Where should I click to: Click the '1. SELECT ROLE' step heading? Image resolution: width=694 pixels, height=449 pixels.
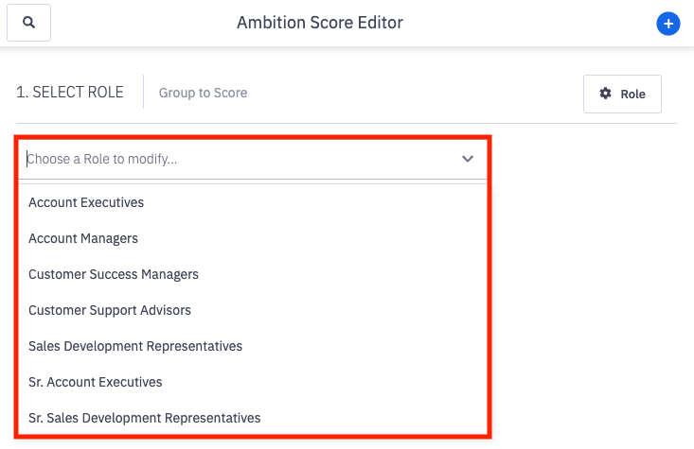tap(70, 93)
